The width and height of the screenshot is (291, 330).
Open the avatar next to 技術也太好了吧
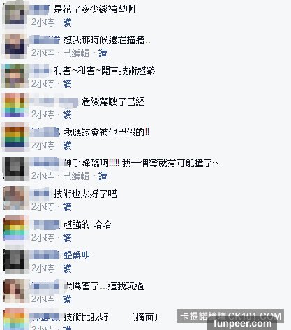[x=15, y=199]
